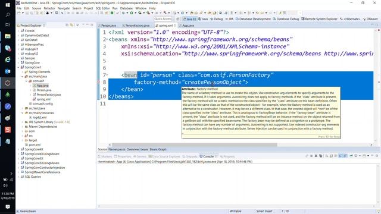The height and width of the screenshot is (214, 381).
Task: Open the Beans Graph editor tab
Action: point(158,149)
